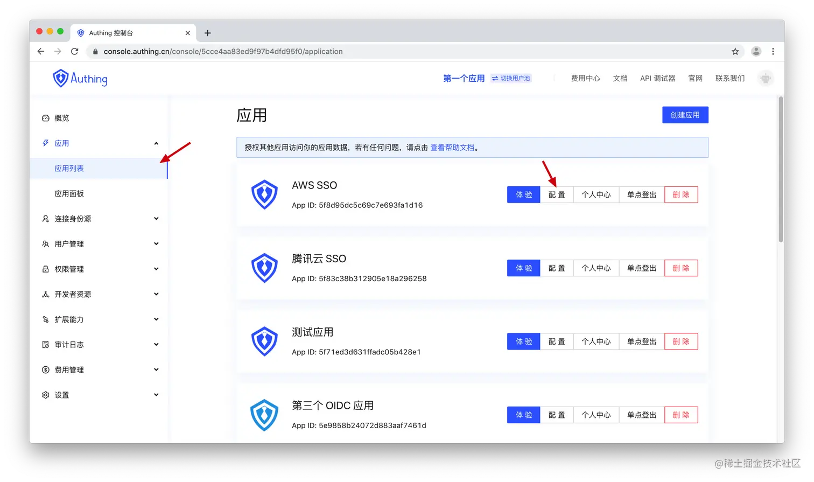
Task: Close the Authing 控制台 tab
Action: point(187,33)
